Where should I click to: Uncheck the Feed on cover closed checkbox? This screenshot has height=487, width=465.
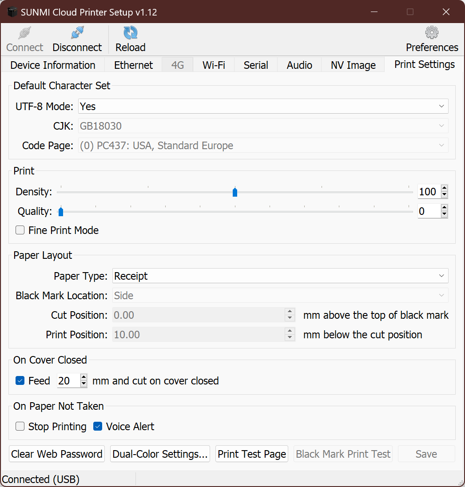click(x=20, y=381)
